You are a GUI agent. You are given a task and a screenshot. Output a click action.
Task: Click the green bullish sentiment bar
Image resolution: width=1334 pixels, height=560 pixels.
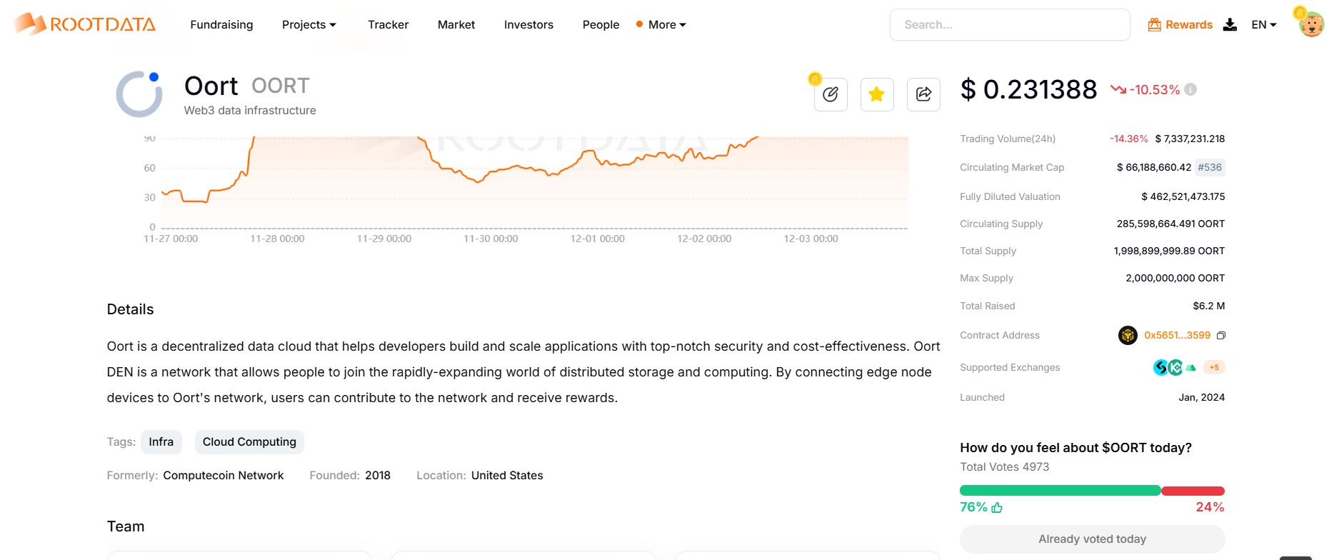(1060, 491)
